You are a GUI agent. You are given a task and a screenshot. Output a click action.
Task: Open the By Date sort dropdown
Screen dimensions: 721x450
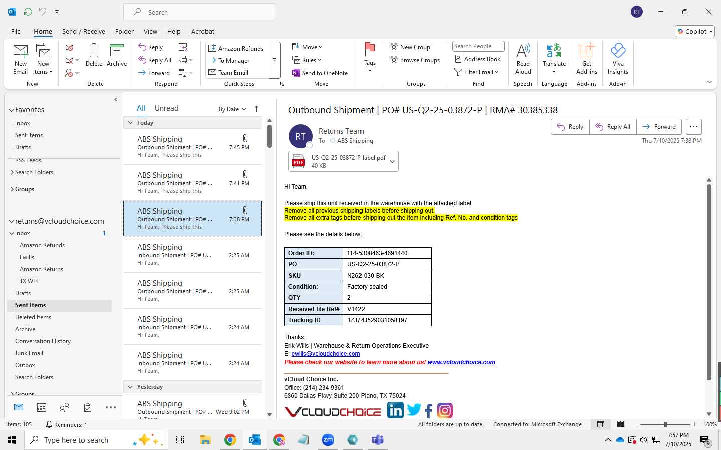pyautogui.click(x=232, y=109)
